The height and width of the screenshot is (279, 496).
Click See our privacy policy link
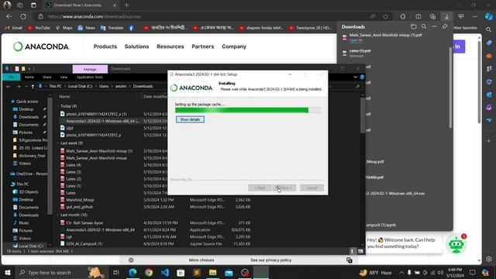(270, 260)
